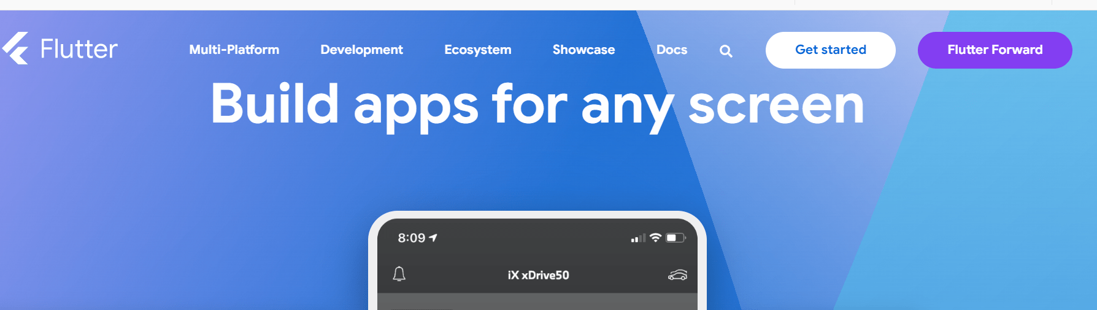Open the Multi-Platform menu
Screen dimensions: 1097x310
[234, 50]
